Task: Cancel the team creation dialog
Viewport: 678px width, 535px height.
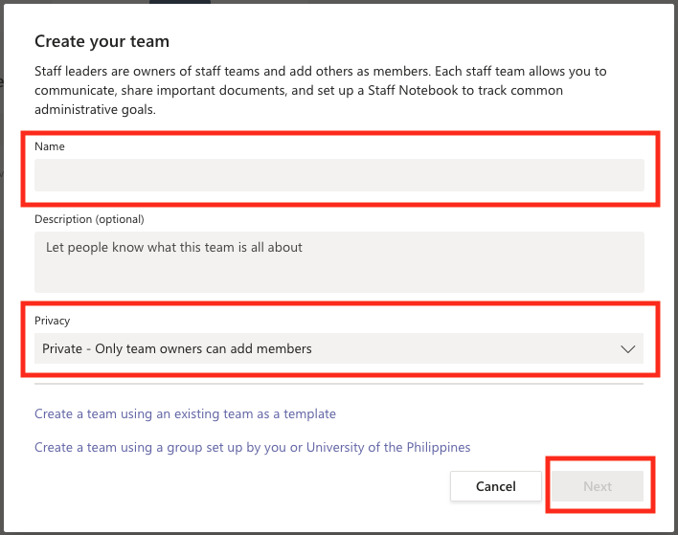Action: point(495,486)
